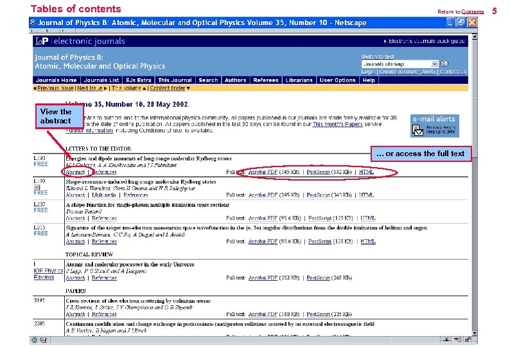
Task: Open References for paper 2195
Action: tap(104, 314)
